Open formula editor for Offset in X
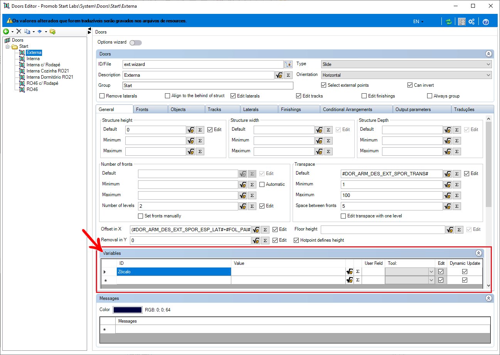This screenshot has width=500, height=355. point(256,230)
